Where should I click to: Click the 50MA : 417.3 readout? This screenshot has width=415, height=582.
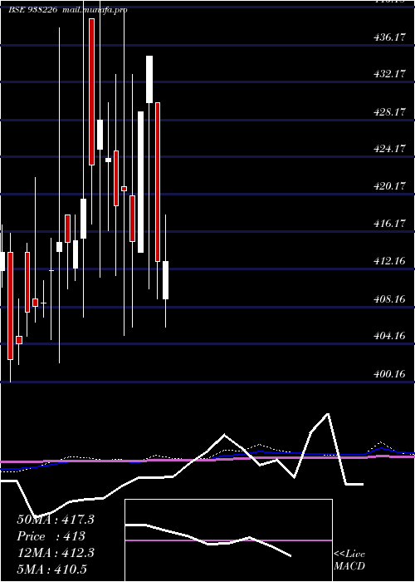click(56, 520)
